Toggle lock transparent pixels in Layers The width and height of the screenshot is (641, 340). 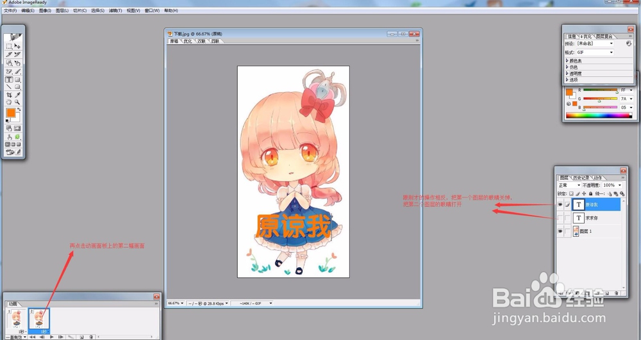point(572,194)
